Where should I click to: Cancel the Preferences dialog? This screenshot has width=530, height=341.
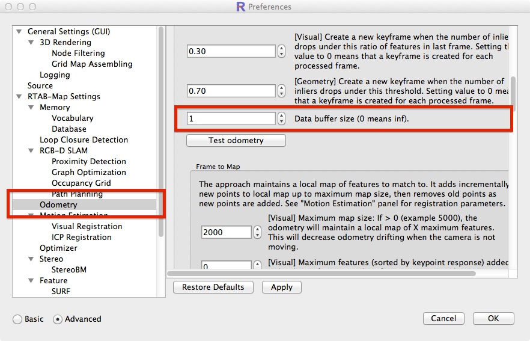(443, 319)
